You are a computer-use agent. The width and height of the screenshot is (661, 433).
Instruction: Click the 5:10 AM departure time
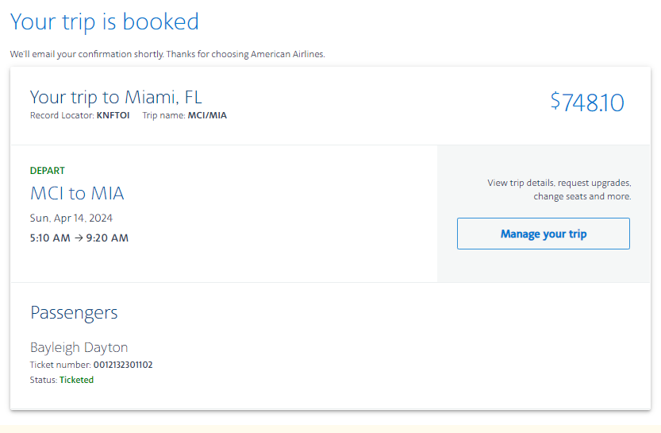(x=49, y=238)
